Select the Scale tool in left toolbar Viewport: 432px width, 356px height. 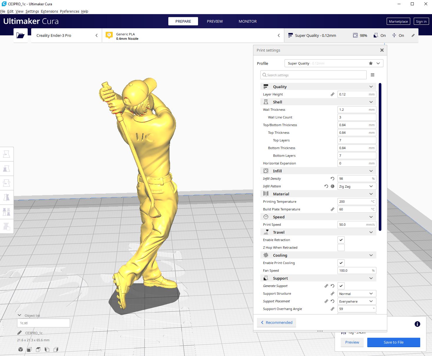(6, 169)
